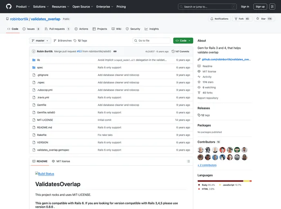
Task: Click the GitHub logo icon
Action: tap(9, 7)
